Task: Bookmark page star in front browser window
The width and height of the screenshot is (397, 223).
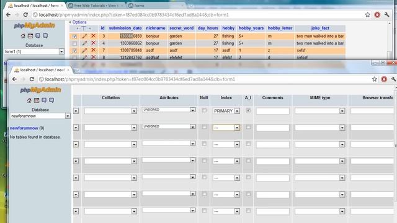Action: click(375, 79)
